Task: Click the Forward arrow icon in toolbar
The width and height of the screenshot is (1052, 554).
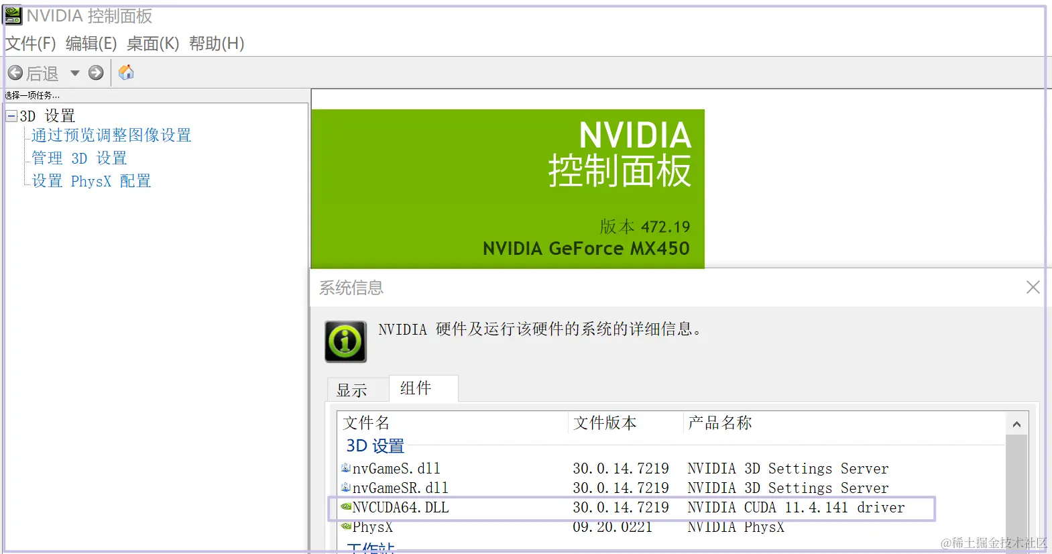Action: tap(96, 72)
